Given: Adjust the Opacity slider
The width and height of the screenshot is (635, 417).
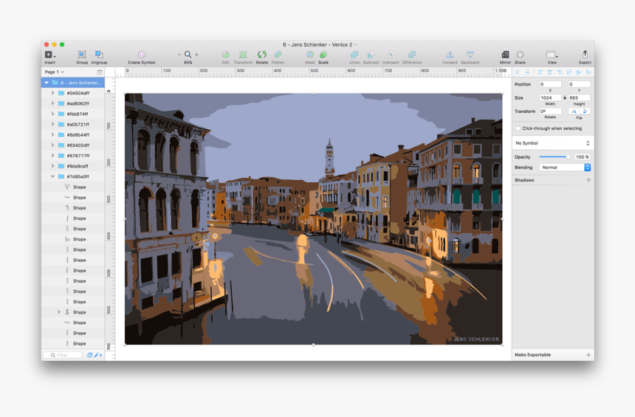Looking at the screenshot, I should 555,156.
